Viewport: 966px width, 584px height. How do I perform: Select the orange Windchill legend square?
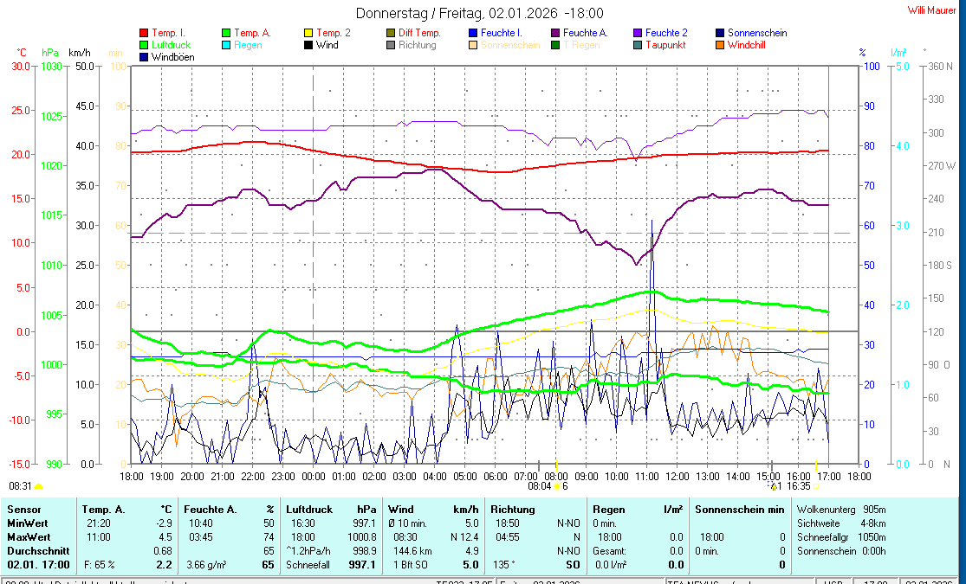720,45
